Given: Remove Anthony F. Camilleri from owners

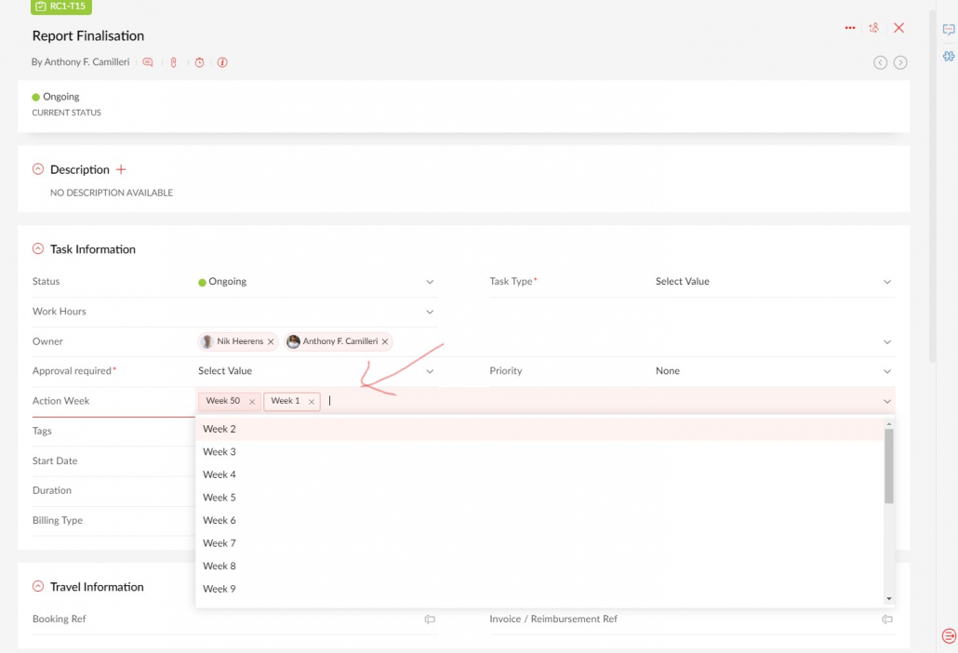Looking at the screenshot, I should click(385, 341).
